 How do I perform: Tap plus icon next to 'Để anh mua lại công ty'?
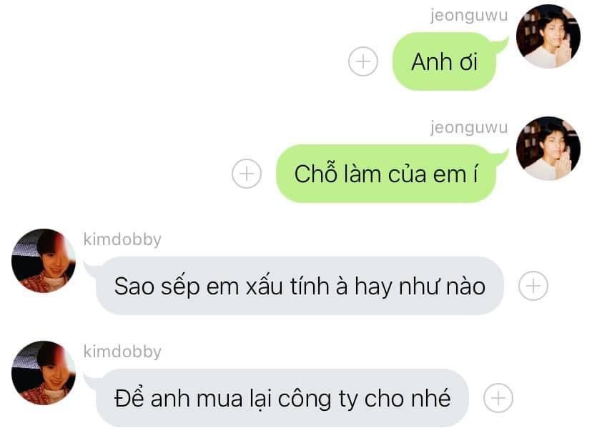point(498,398)
